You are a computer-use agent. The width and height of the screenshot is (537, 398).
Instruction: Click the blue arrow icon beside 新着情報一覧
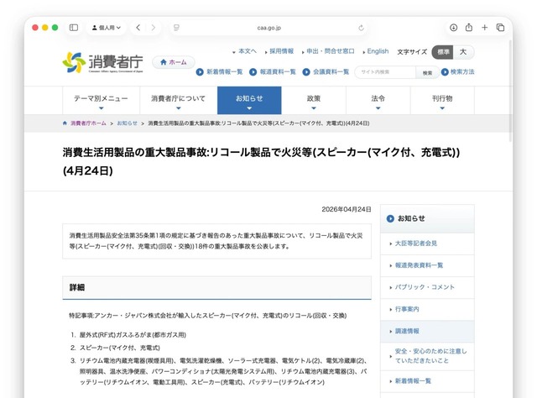click(200, 72)
